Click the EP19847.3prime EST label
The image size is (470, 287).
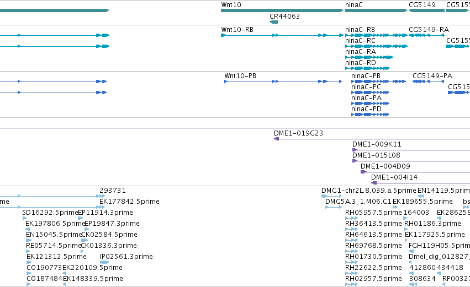[112, 224]
